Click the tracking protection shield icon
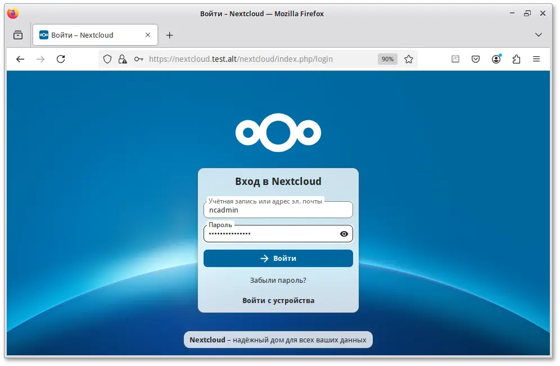 [107, 58]
